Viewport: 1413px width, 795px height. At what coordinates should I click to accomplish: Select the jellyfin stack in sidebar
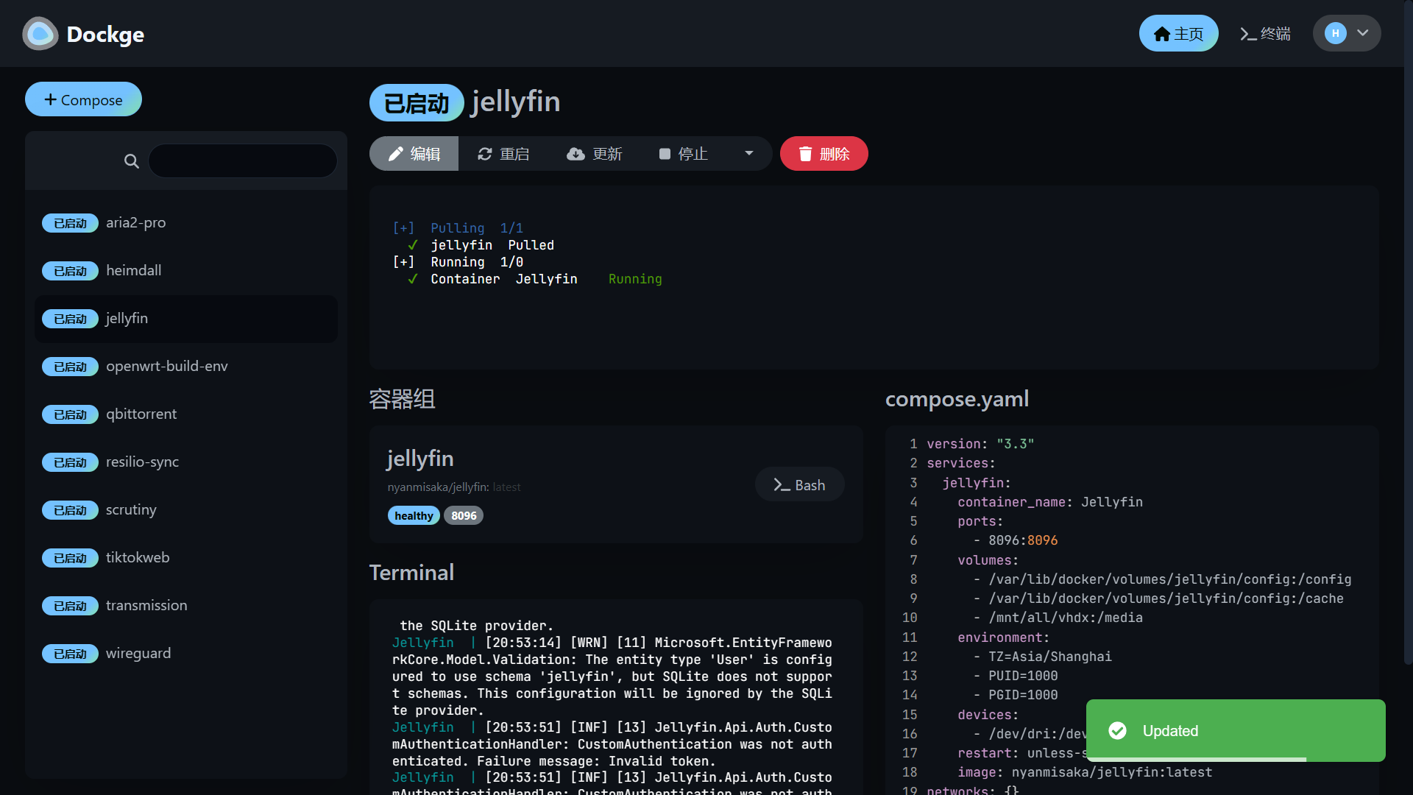coord(186,319)
